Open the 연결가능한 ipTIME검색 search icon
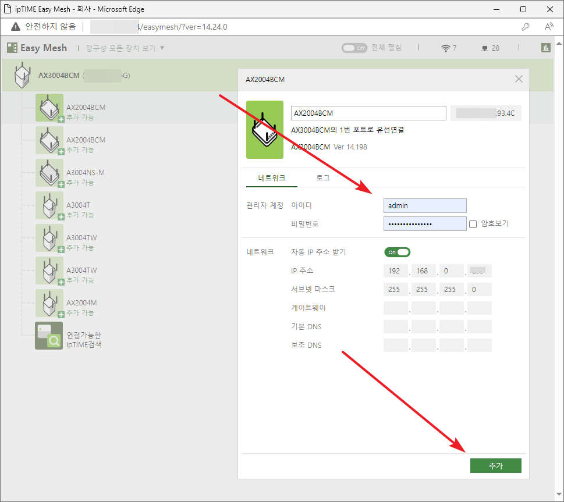 pyautogui.click(x=49, y=336)
